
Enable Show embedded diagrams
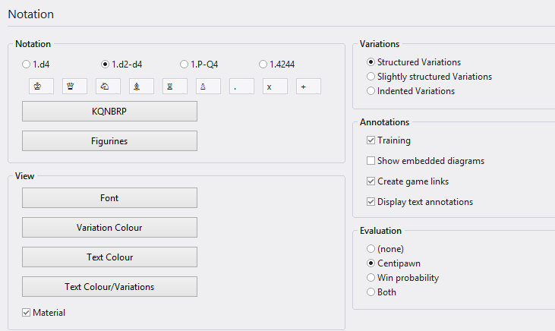(371, 161)
